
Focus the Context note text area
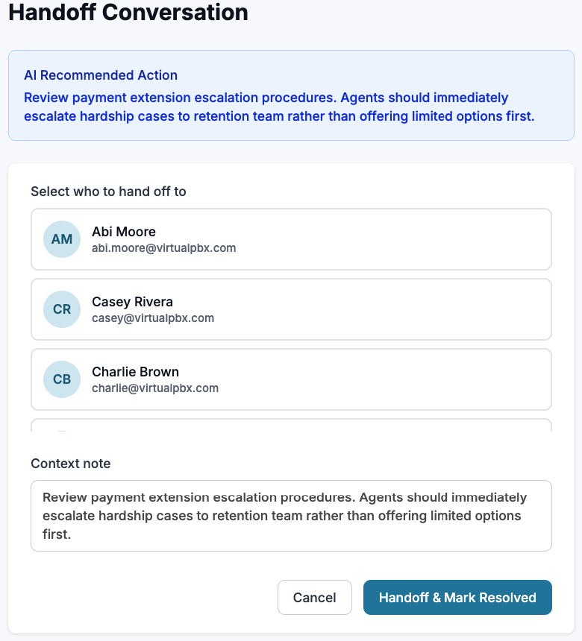tap(291, 516)
